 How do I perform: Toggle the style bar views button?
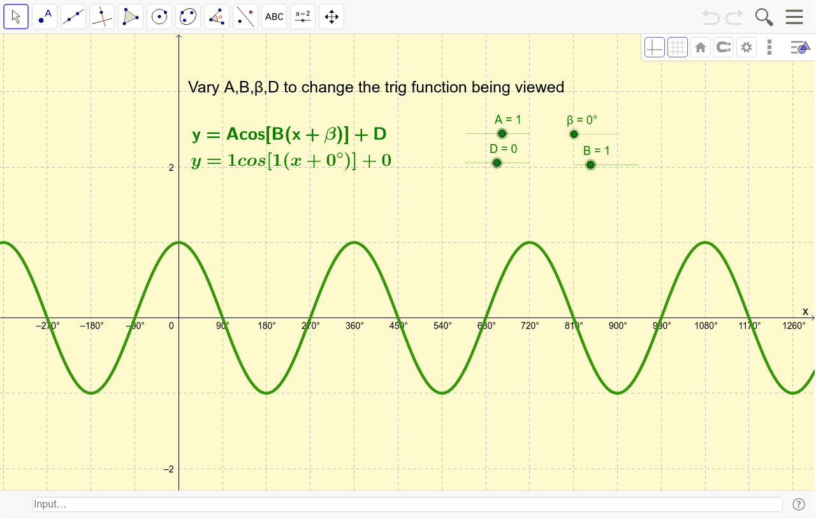pyautogui.click(x=799, y=47)
